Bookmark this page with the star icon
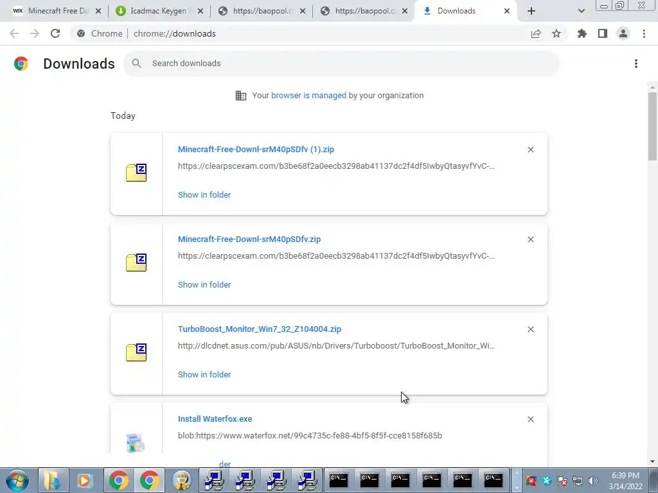 (x=556, y=33)
